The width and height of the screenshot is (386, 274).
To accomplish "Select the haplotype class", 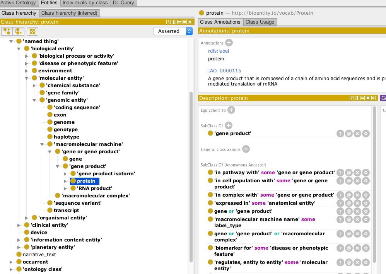I will tap(67, 137).
